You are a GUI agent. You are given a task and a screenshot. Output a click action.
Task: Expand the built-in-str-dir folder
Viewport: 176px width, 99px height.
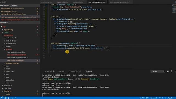click(x=11, y=41)
